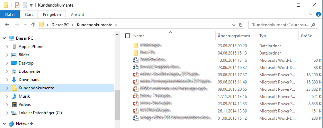Click Dateiordner type in the 23.09.2015 row
This screenshot has width=323, height=128.
tap(270, 46)
